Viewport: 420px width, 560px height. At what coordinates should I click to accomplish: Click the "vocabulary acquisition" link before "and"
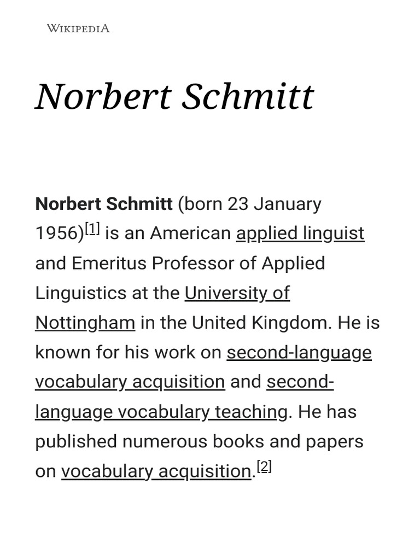130,382
